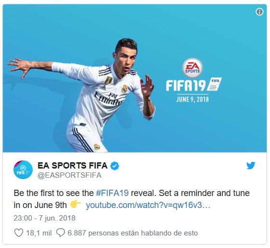The height and width of the screenshot is (248, 270).
Task: Click the pointing hand emoji
Action: 76,205
